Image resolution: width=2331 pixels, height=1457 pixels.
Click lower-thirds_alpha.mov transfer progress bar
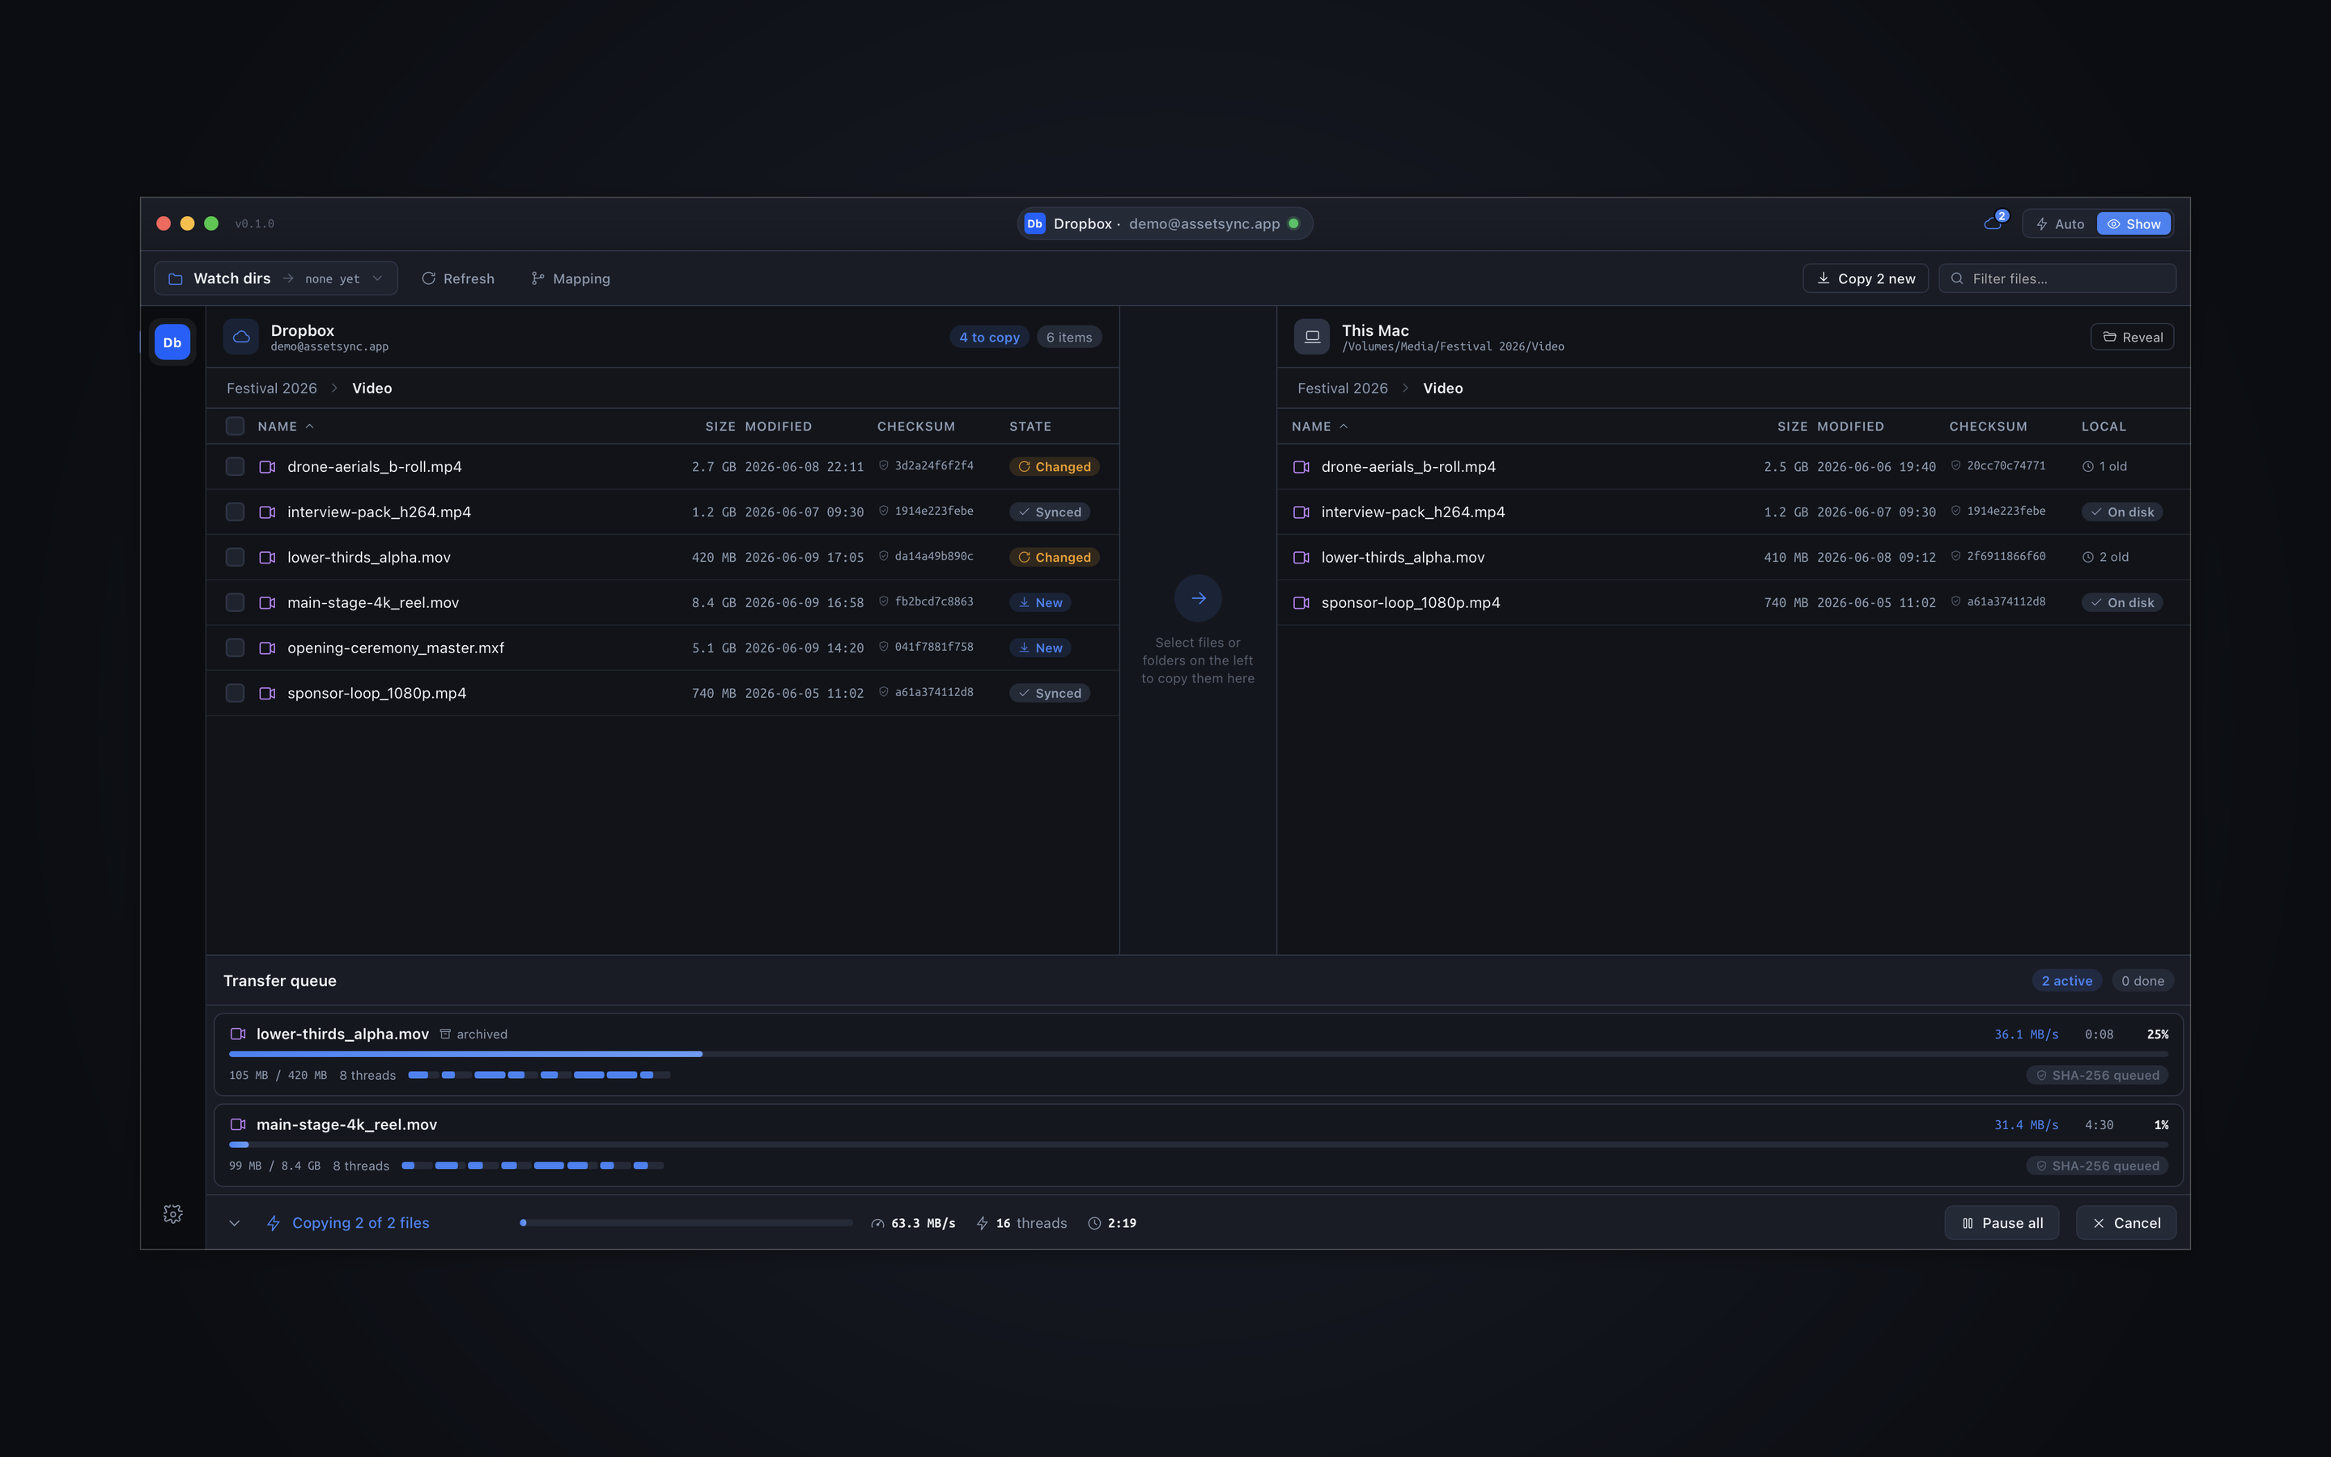point(1198,1054)
